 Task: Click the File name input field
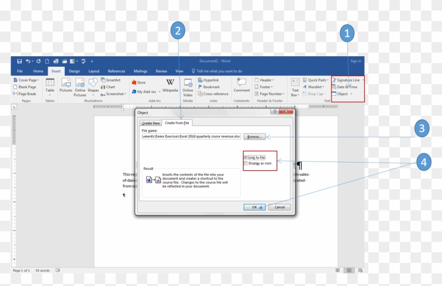coord(191,136)
